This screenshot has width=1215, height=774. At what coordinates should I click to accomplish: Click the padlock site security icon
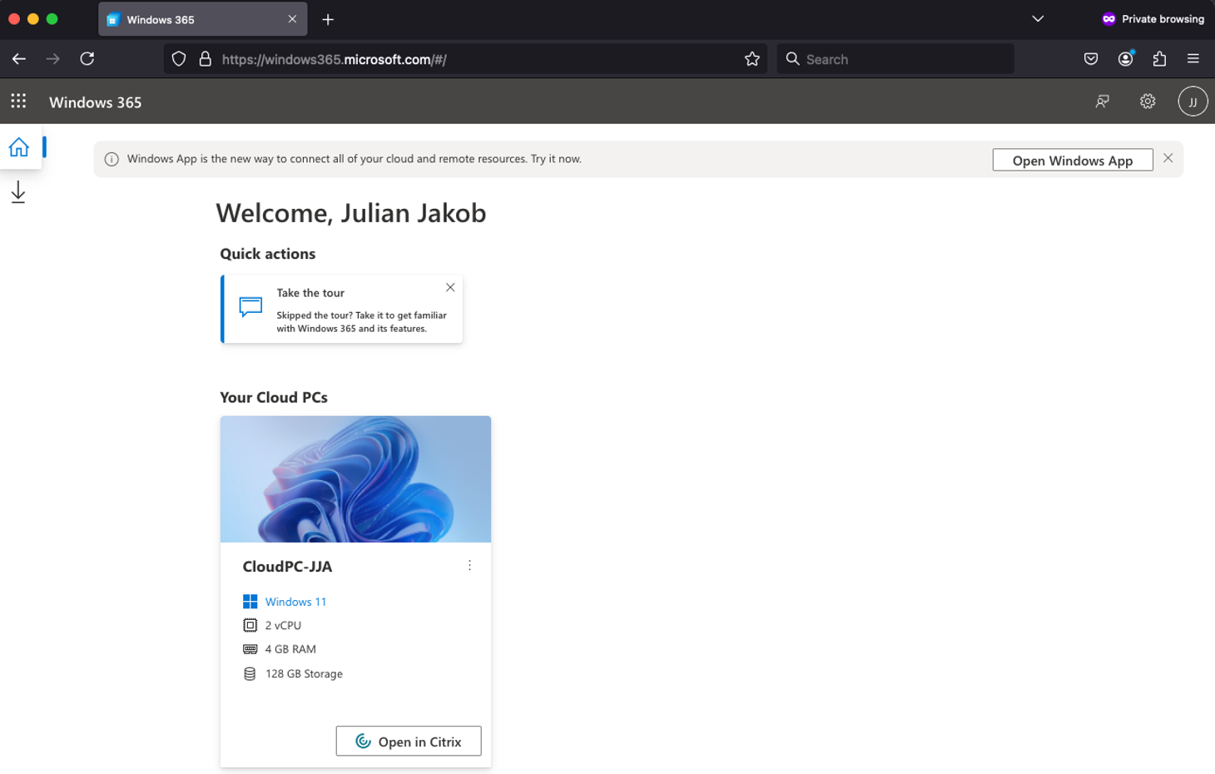tap(205, 59)
